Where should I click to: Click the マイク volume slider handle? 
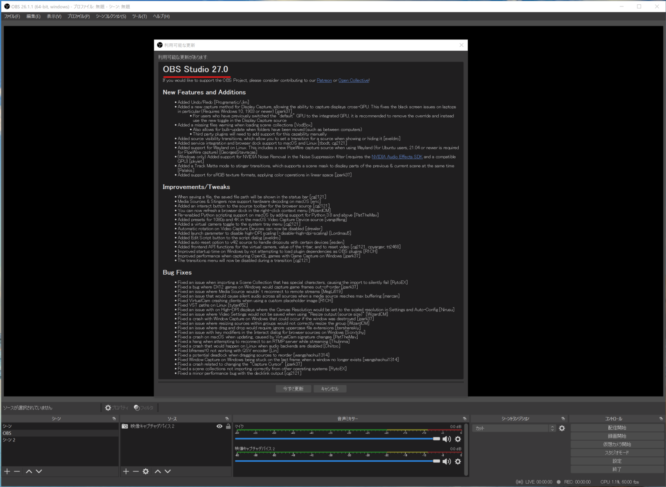click(x=436, y=439)
